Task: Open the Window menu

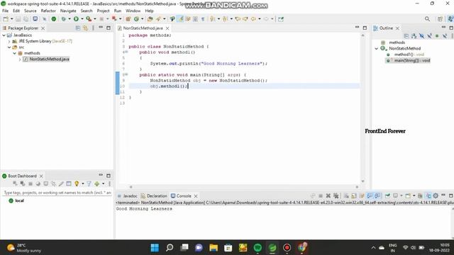Action: (x=133, y=11)
